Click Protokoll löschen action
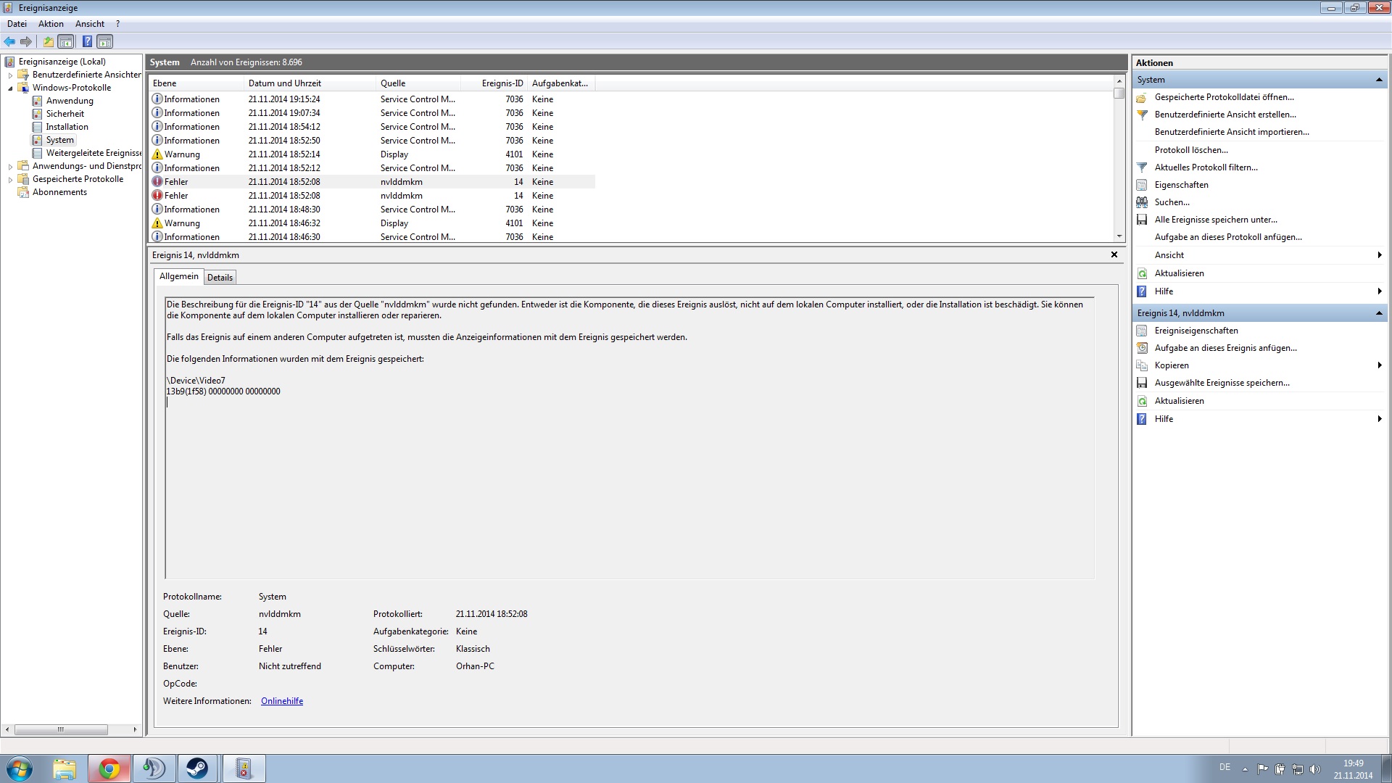 tap(1190, 150)
